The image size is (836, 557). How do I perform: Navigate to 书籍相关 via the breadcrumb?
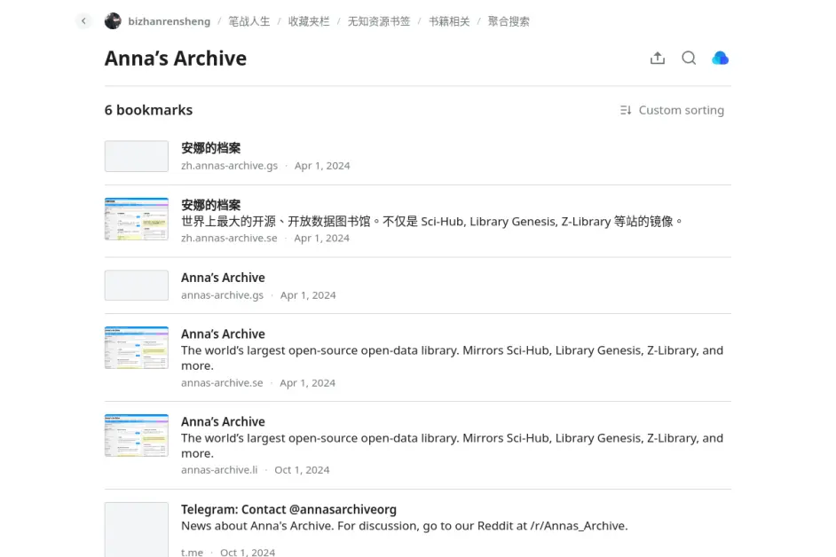tap(449, 20)
